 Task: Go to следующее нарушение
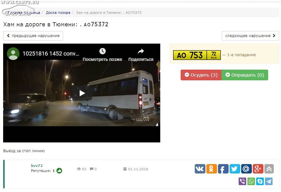click(x=250, y=36)
